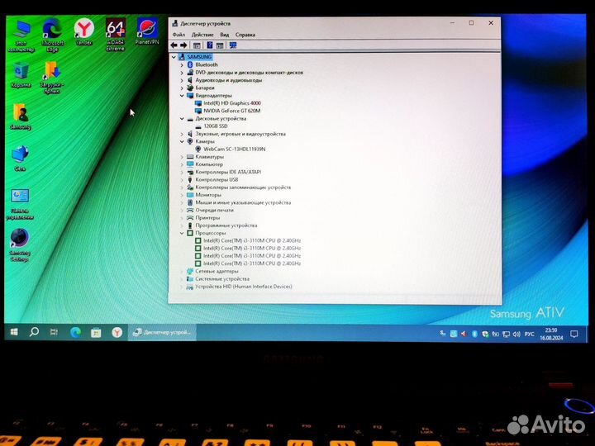
Task: Open Microsoft Store from taskbar
Action: tap(96, 333)
